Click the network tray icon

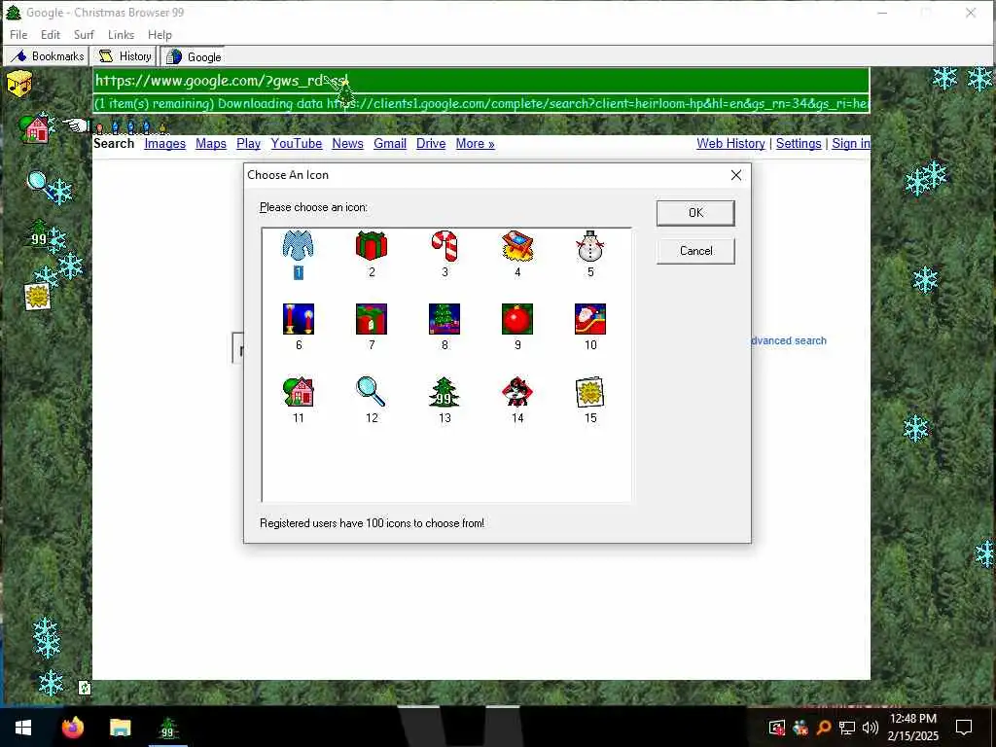pos(847,728)
